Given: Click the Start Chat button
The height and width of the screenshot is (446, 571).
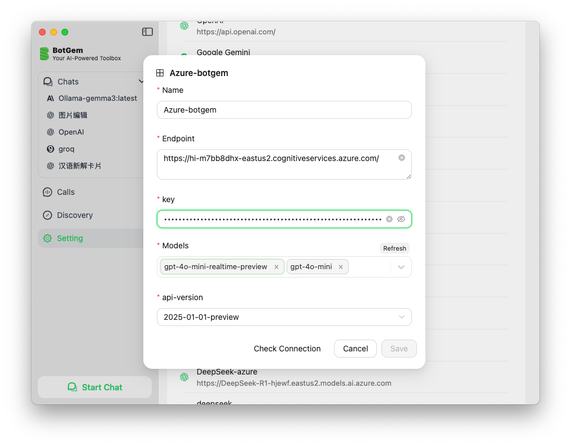Looking at the screenshot, I should [x=95, y=387].
